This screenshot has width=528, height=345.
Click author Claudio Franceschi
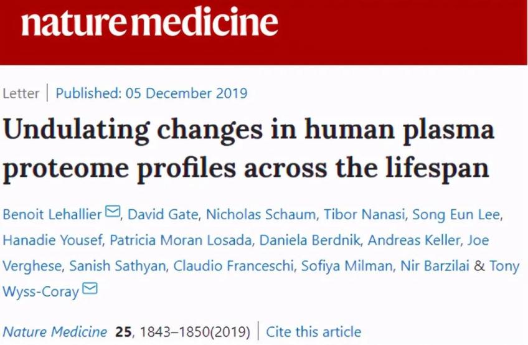(x=233, y=266)
